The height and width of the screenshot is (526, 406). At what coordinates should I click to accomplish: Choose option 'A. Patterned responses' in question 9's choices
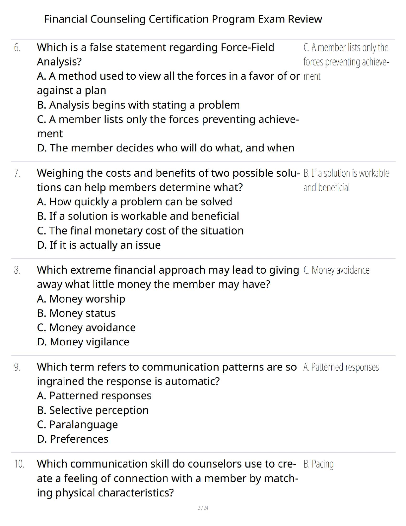coord(94,395)
